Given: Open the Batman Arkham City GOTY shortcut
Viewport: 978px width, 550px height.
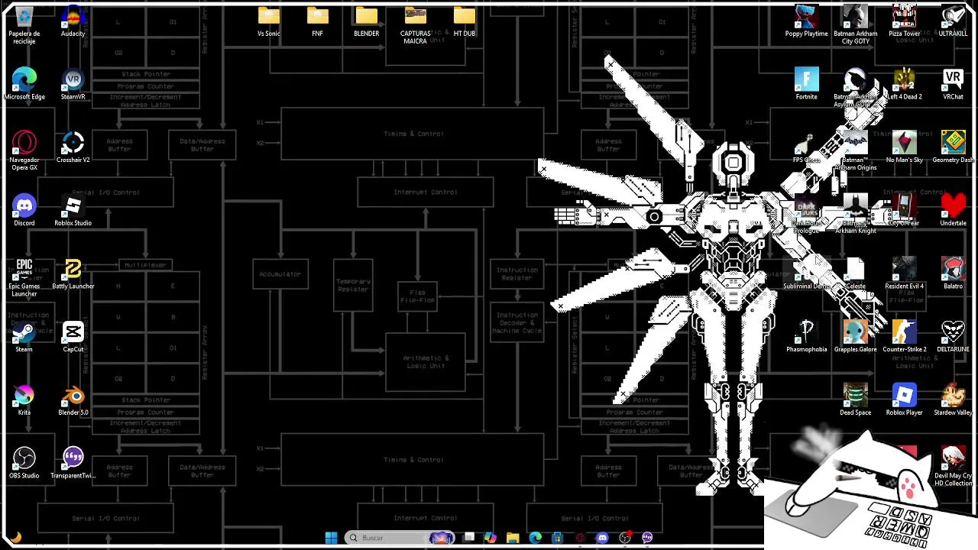Looking at the screenshot, I should click(x=856, y=24).
